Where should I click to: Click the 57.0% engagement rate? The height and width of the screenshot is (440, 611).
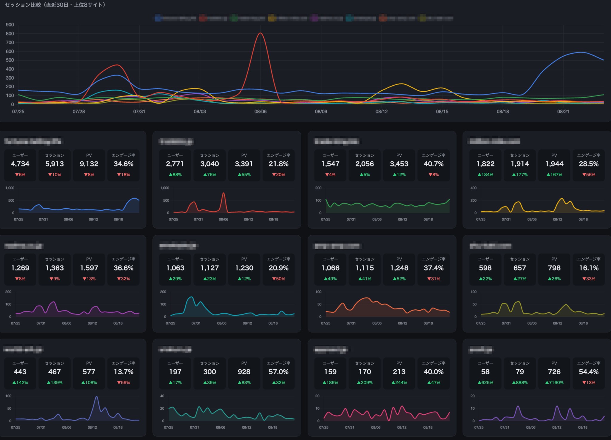[279, 372]
